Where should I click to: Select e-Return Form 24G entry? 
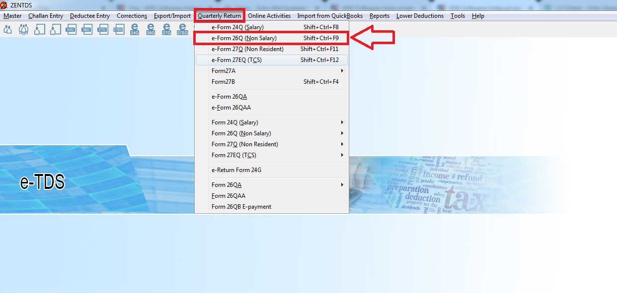[272, 170]
